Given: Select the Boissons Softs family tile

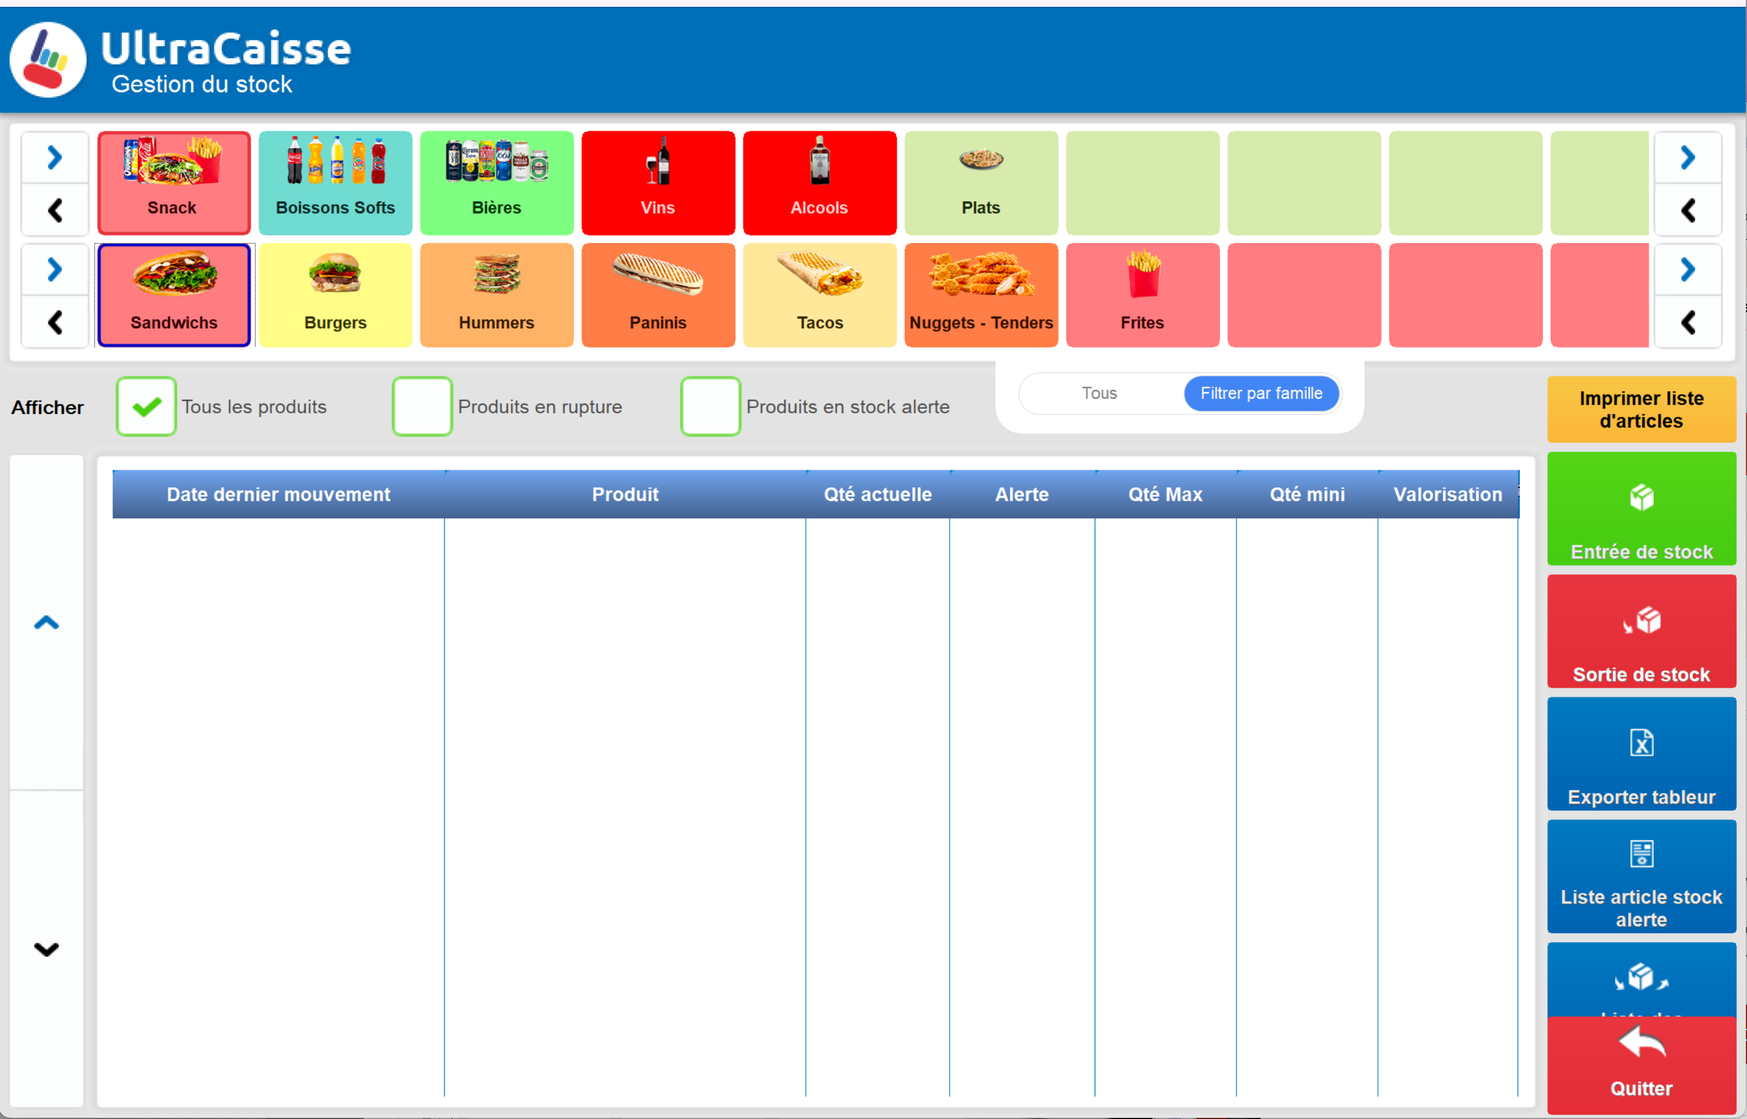Looking at the screenshot, I should [335, 183].
